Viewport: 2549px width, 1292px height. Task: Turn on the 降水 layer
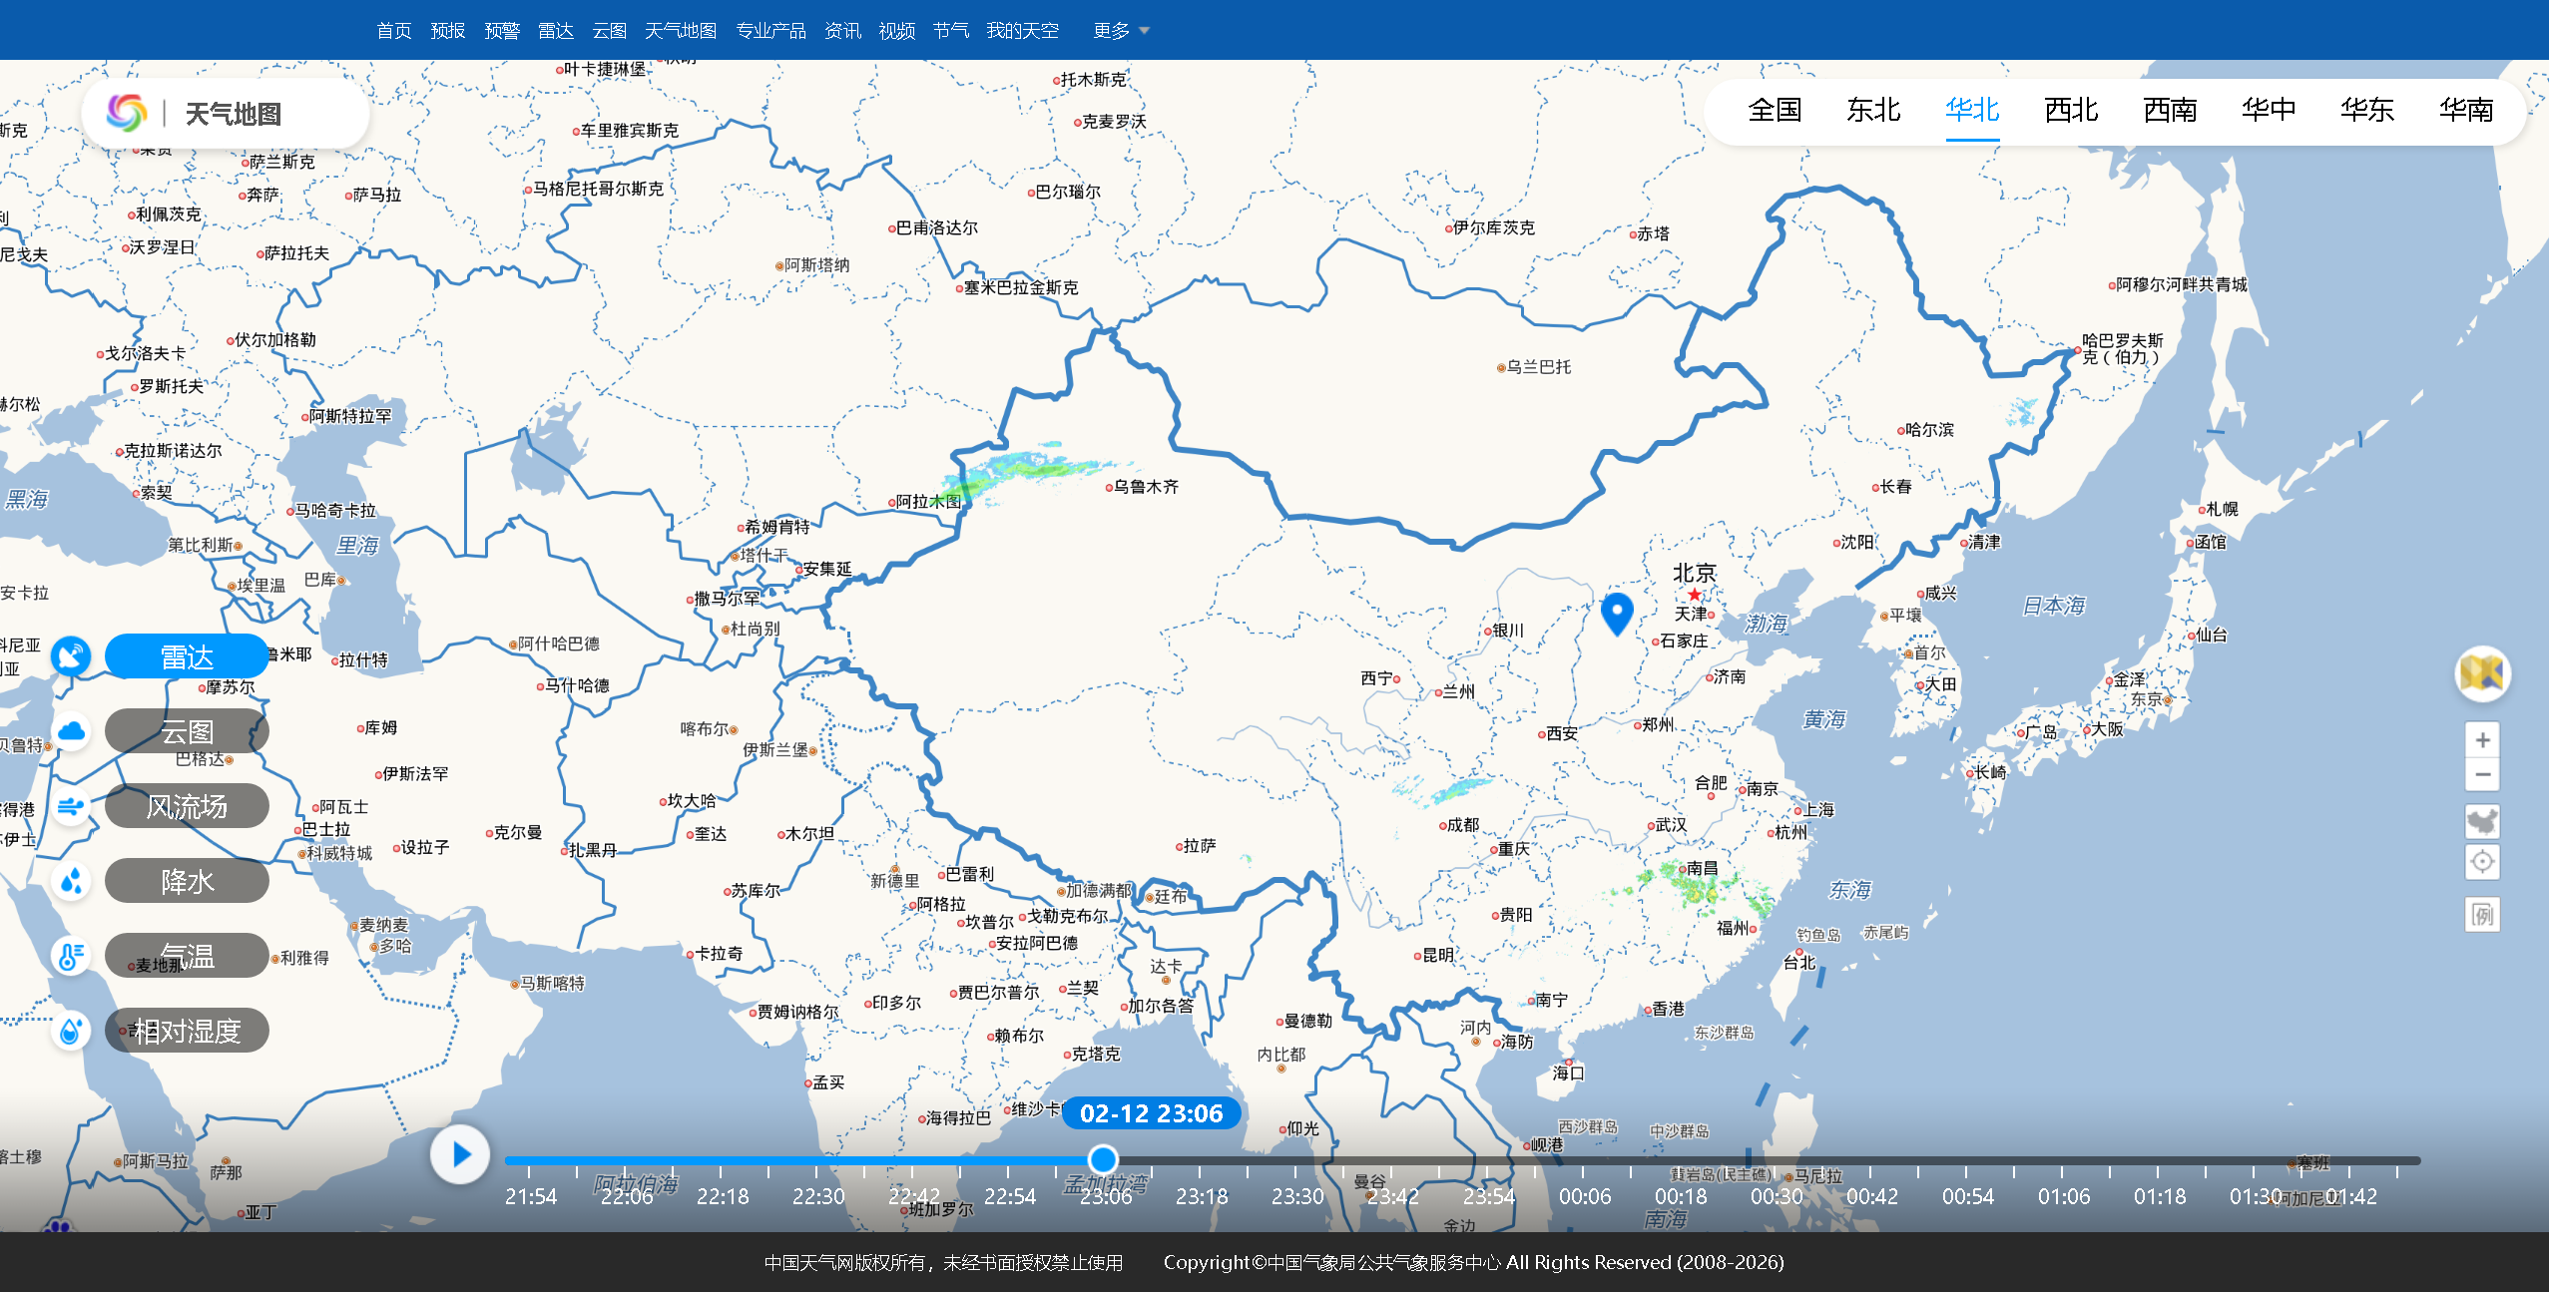pos(187,881)
